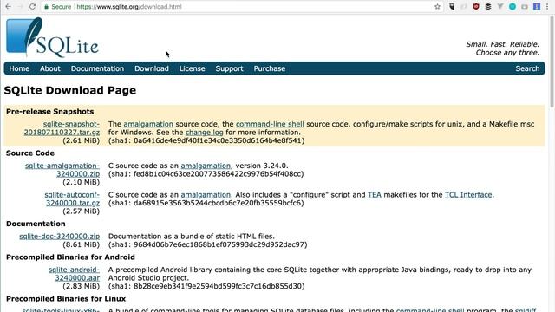Download sqlite-doc-3240000.zip
555x312 pixels.
[x=60, y=237]
